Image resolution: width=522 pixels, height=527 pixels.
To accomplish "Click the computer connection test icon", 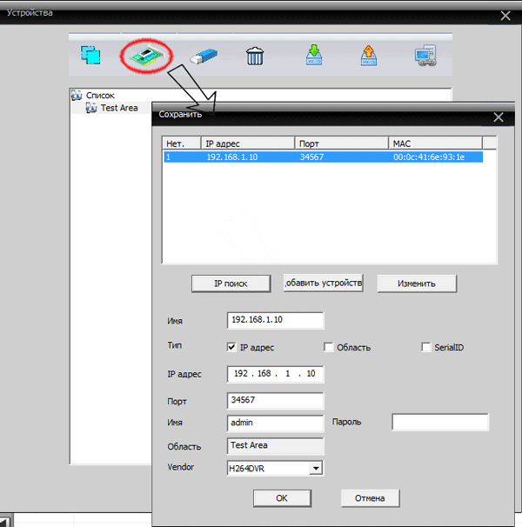I will [x=425, y=55].
